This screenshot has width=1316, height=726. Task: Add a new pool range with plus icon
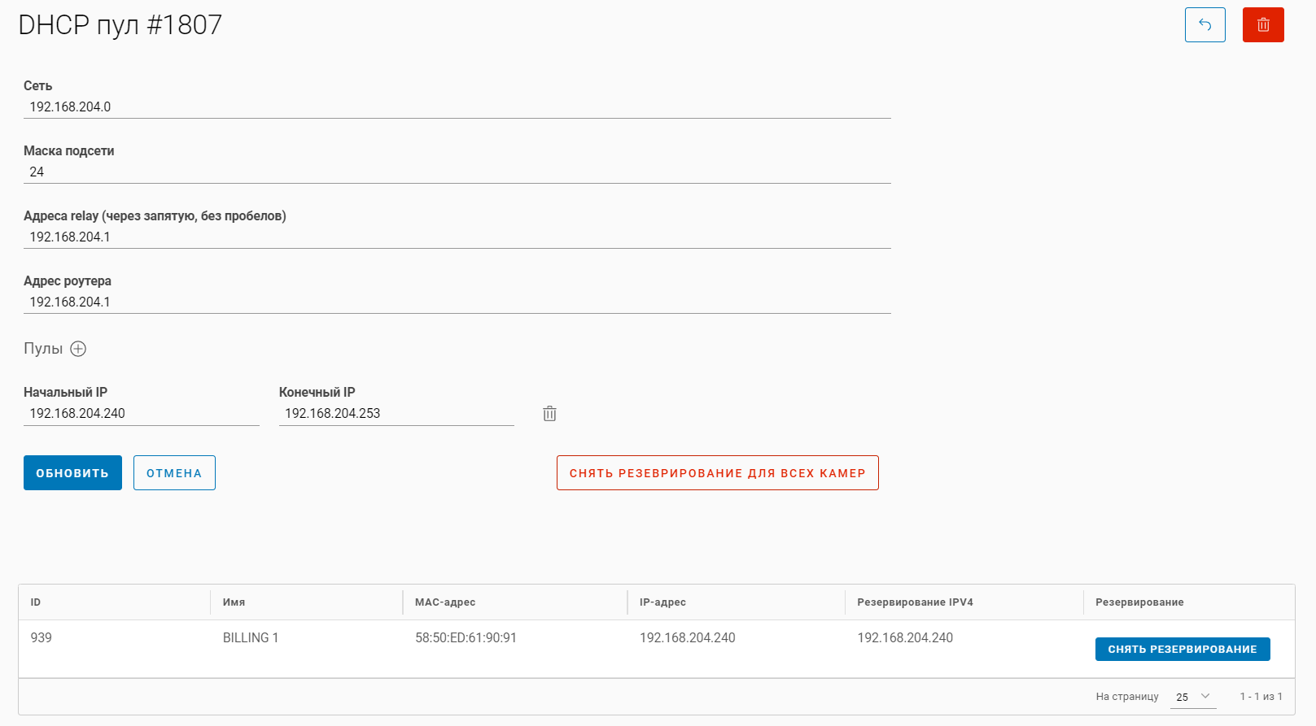[78, 349]
